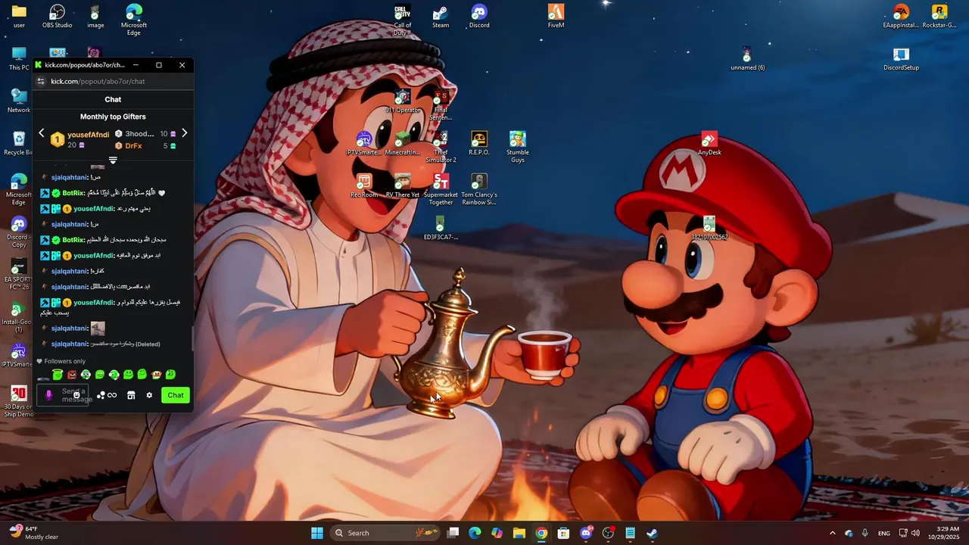969x545 pixels.
Task: Open the RV There Yet desktop icon
Action: tap(403, 185)
